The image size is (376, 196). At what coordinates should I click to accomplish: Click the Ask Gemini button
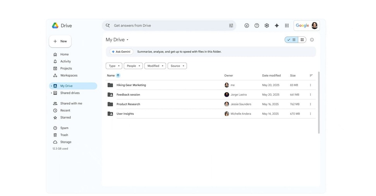pos(121,52)
